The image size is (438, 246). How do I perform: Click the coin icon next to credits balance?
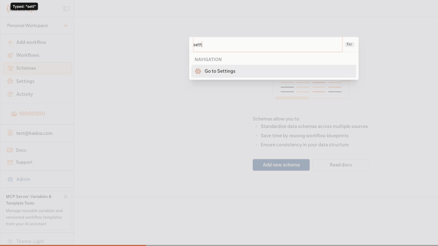point(14,114)
